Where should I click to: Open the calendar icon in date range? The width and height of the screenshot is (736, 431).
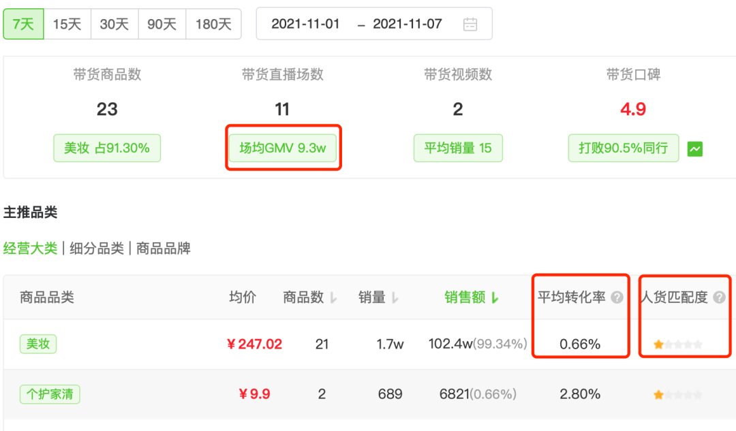coord(470,25)
